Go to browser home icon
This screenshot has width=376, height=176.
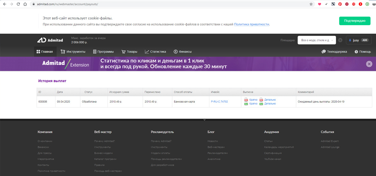tap(25, 4)
